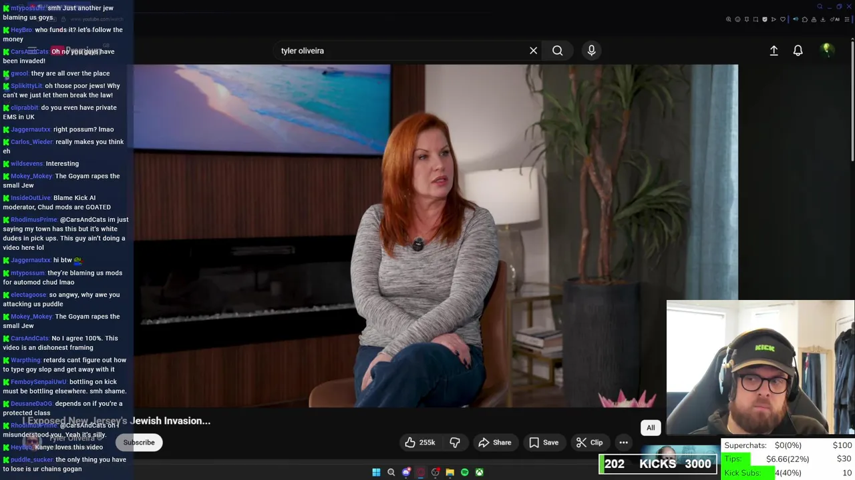855x480 pixels.
Task: Open the browser easy setup menu icon
Action: pos(846,19)
